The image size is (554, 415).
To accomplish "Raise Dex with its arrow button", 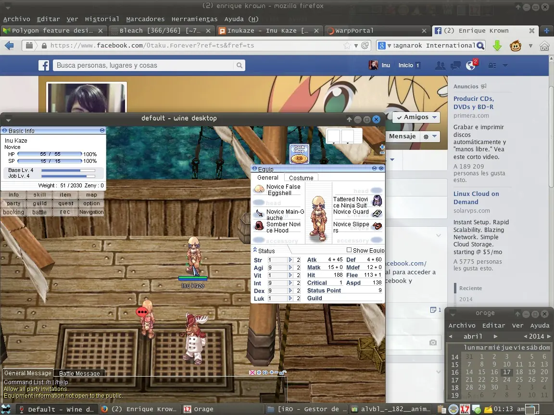I will coord(290,291).
